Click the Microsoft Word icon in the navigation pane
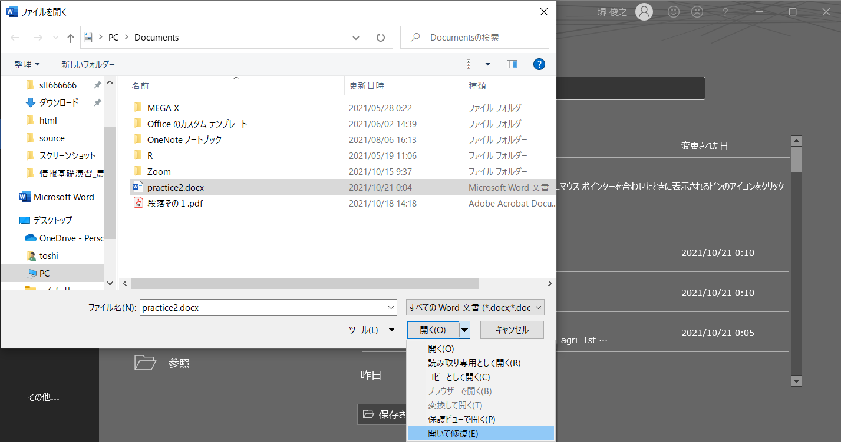The height and width of the screenshot is (442, 841). point(25,197)
